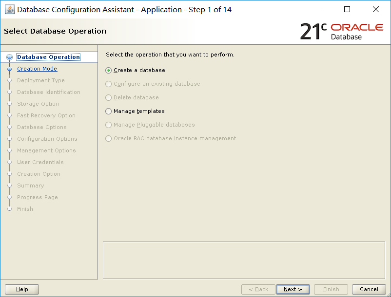The height and width of the screenshot is (297, 391).
Task: Click the disabled Back button
Action: coord(258,289)
